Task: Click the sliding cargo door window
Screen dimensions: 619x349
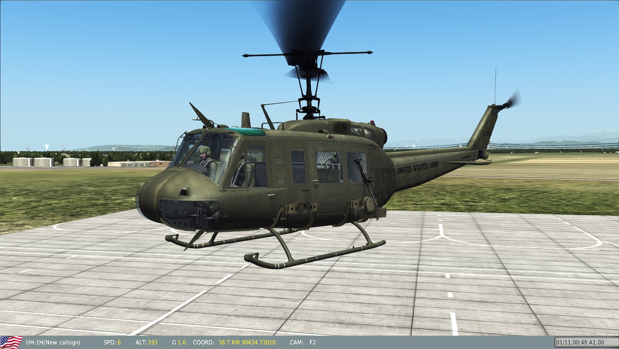Action: 329,167
